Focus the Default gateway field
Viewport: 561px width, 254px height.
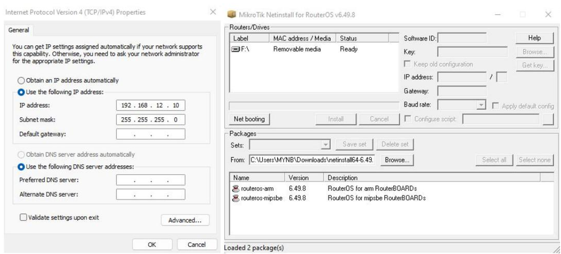click(x=150, y=134)
